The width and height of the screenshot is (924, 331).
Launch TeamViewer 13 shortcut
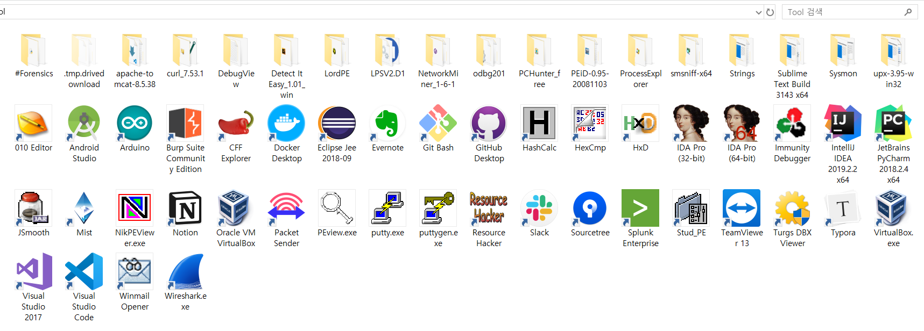click(x=742, y=208)
